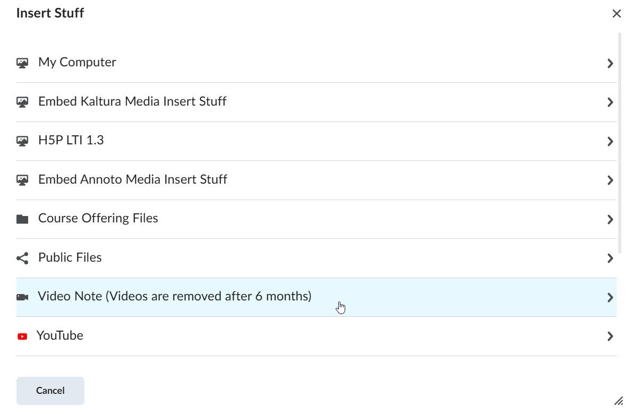This screenshot has width=633, height=414.
Task: Open the Course Offering Files option
Action: point(98,219)
